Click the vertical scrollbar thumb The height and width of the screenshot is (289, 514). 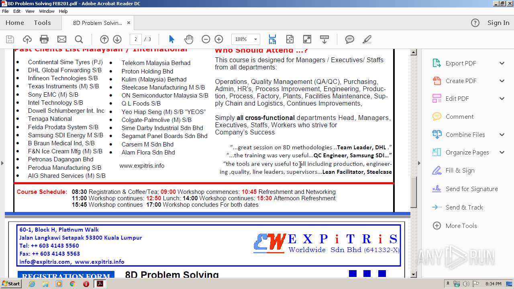tap(414, 192)
